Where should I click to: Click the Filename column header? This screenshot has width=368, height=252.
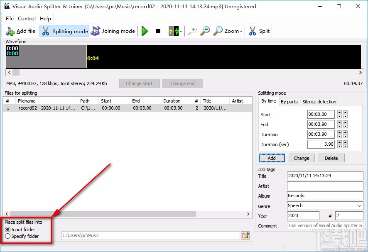(x=47, y=101)
